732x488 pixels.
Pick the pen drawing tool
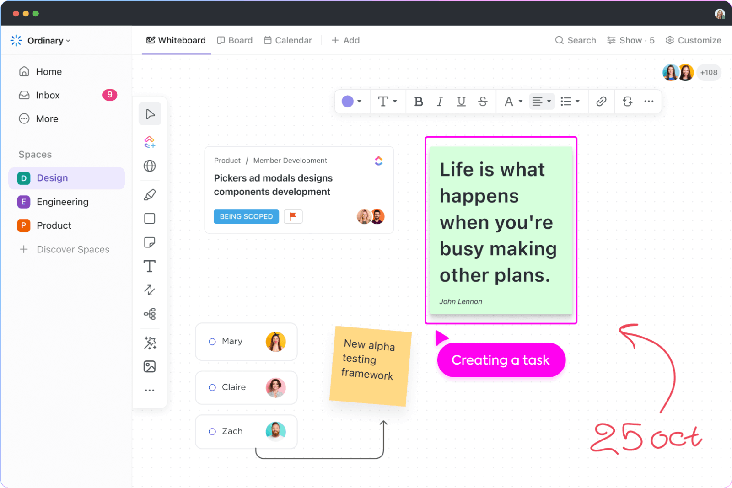tap(150, 194)
